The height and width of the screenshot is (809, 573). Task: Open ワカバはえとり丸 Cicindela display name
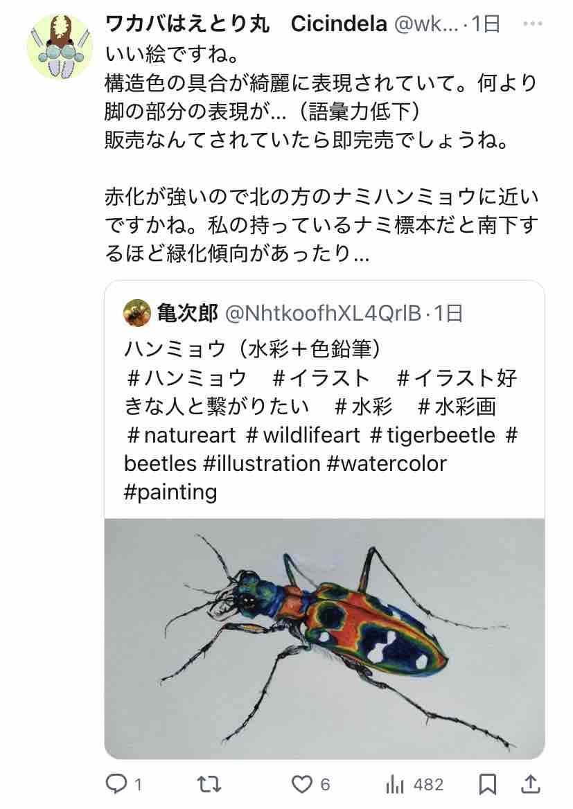click(x=245, y=24)
